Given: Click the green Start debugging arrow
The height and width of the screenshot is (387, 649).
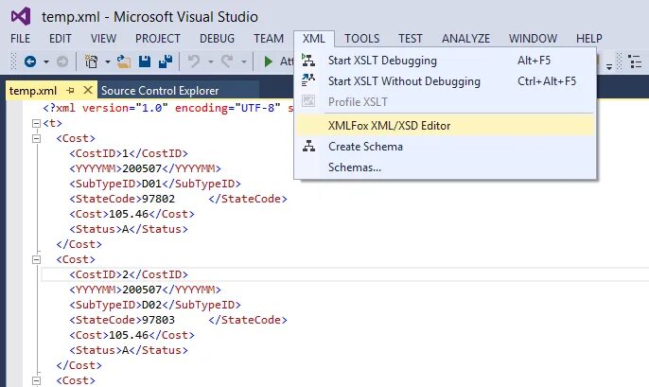Looking at the screenshot, I should click(269, 62).
